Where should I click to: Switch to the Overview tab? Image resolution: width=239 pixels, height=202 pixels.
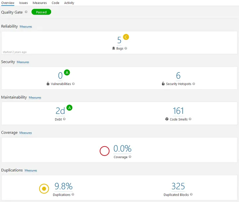[x=8, y=3]
